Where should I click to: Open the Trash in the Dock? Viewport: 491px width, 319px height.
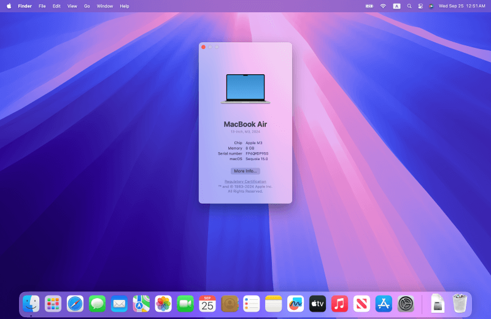460,303
